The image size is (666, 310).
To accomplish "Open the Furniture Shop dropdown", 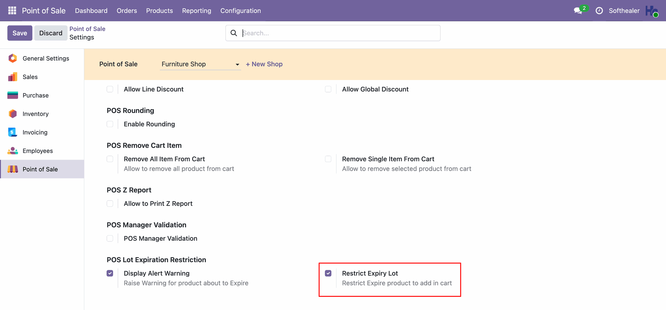I will [200, 64].
